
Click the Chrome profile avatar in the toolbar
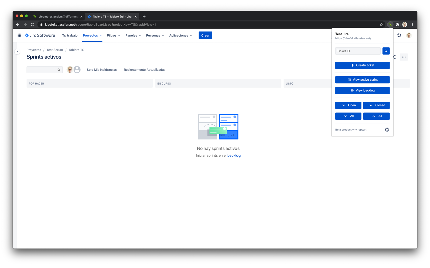click(405, 25)
